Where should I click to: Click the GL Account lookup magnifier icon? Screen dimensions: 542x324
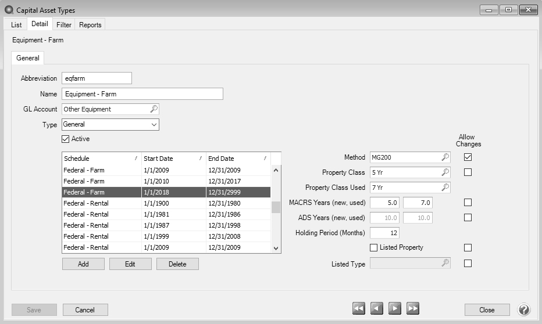pos(154,109)
